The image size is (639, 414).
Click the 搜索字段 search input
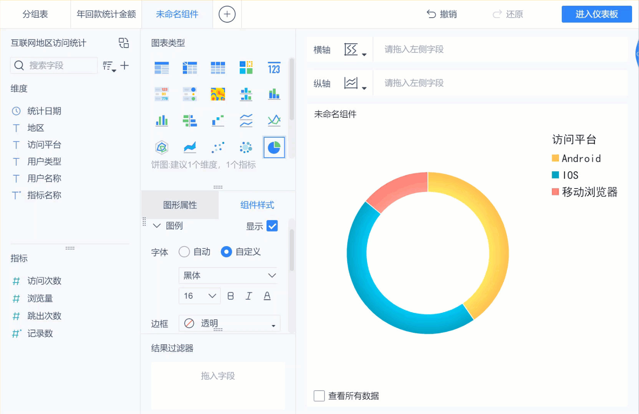pos(54,66)
